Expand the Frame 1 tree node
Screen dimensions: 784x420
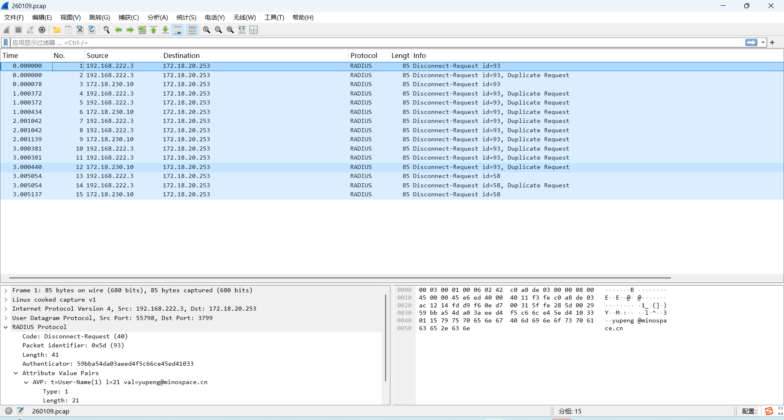point(6,291)
